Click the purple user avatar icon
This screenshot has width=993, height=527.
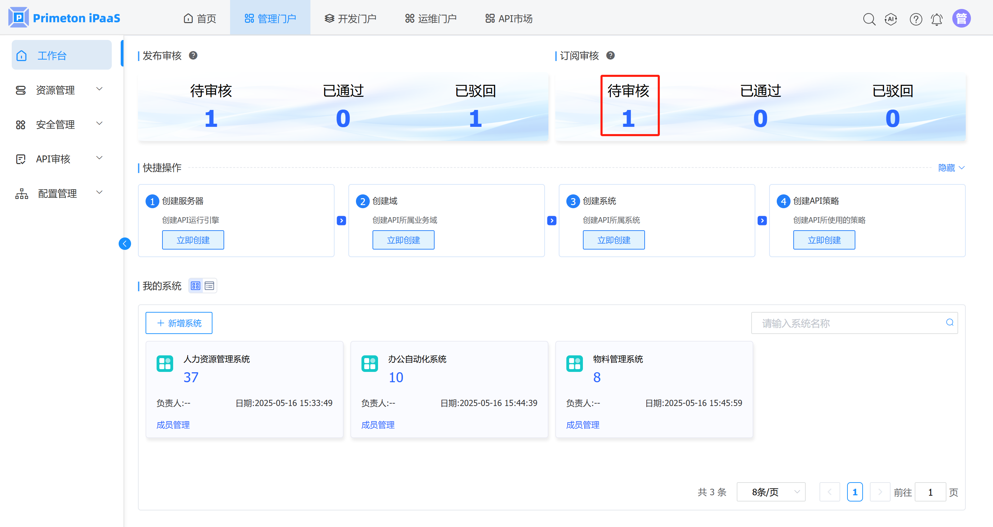tap(961, 19)
